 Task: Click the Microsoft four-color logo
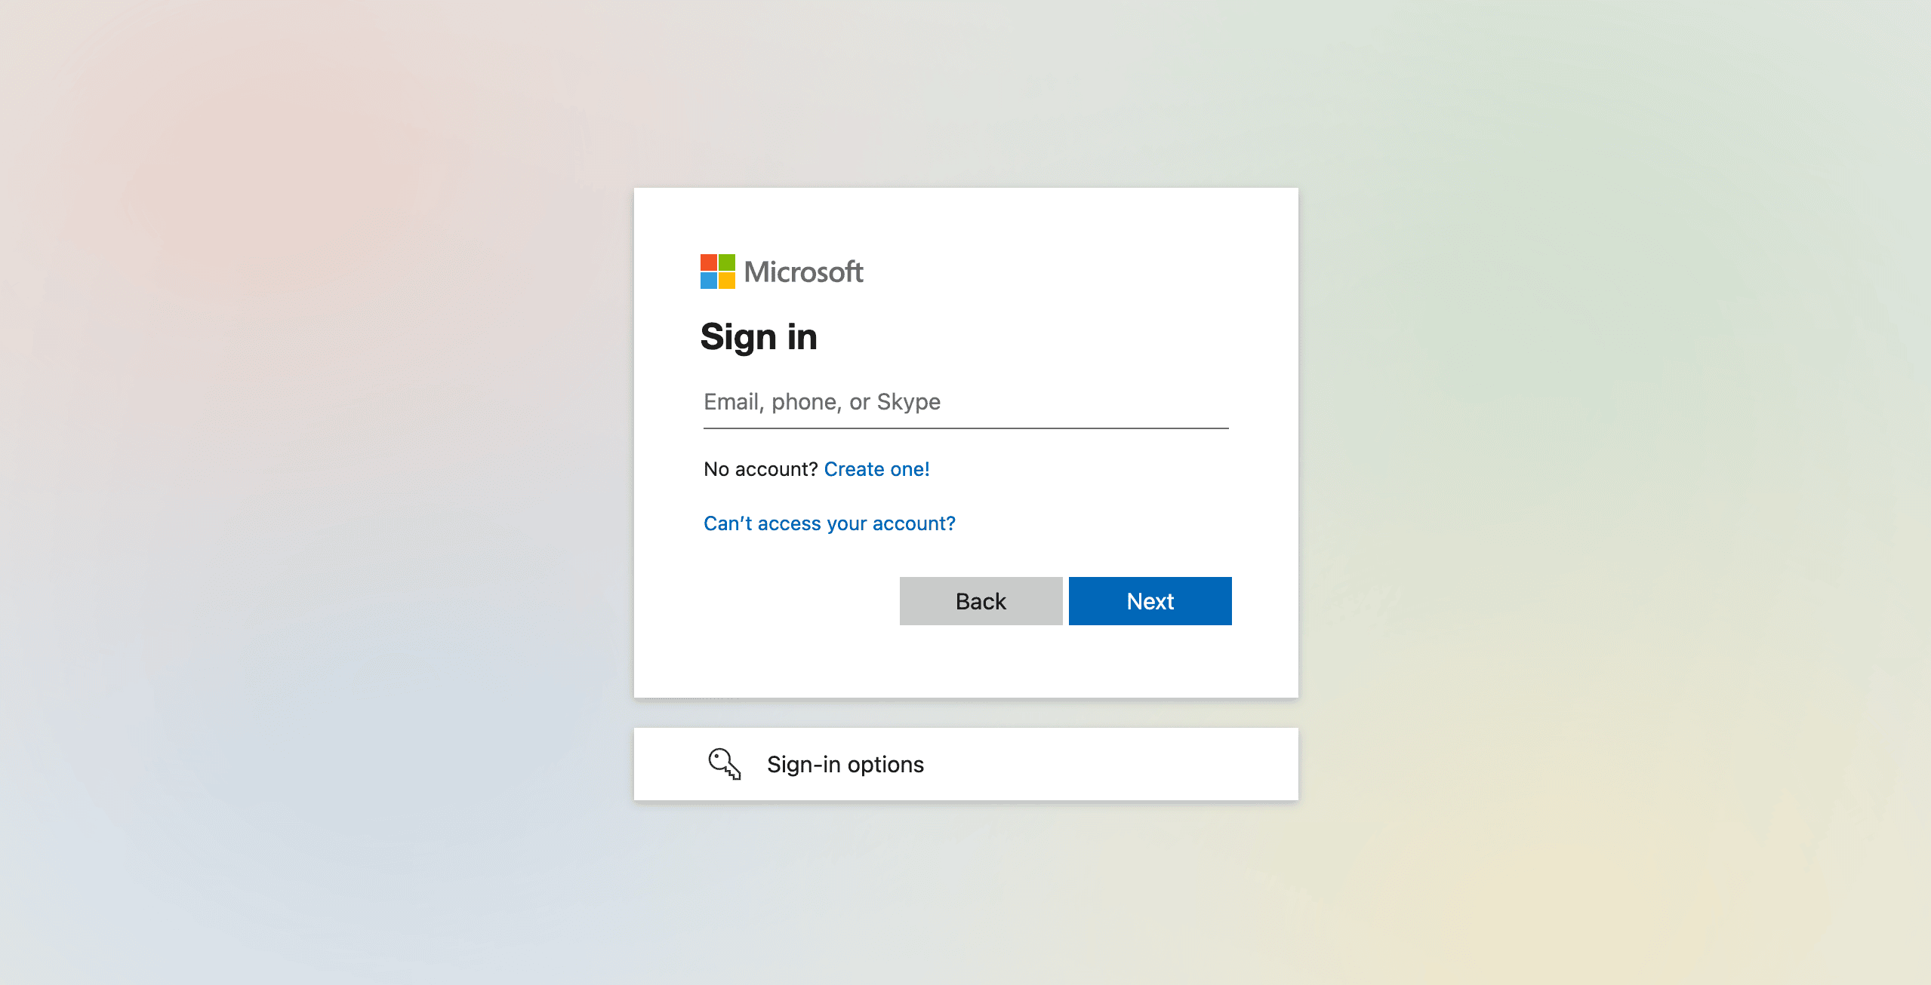click(x=717, y=272)
